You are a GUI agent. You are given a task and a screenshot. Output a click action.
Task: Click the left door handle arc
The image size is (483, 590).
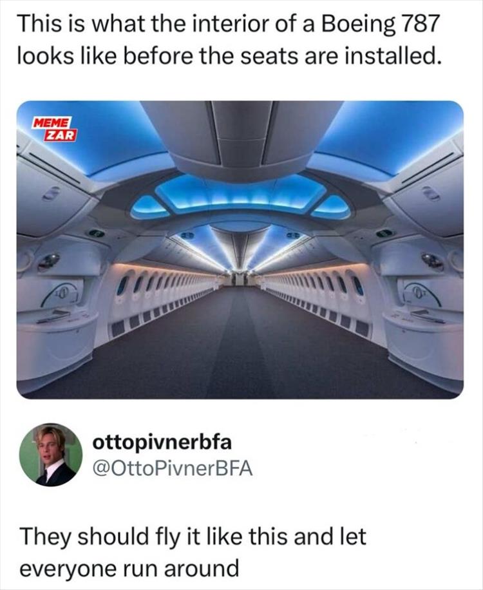(x=61, y=294)
